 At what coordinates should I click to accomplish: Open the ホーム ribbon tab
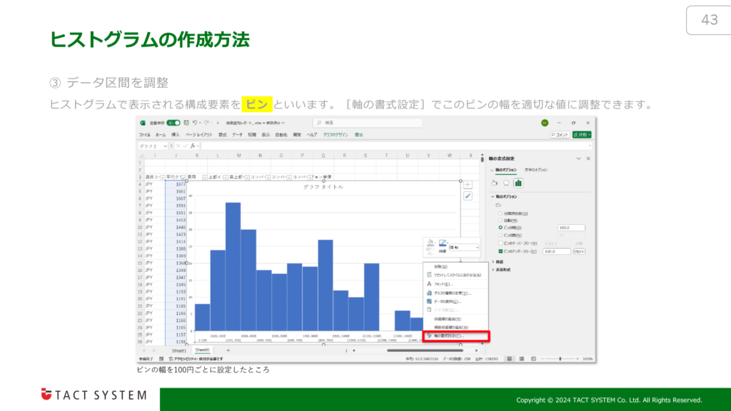161,135
